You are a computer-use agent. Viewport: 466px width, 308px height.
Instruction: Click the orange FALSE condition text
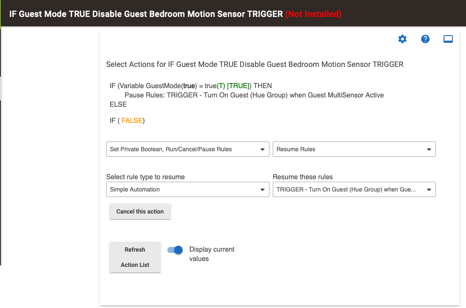pyautogui.click(x=132, y=120)
